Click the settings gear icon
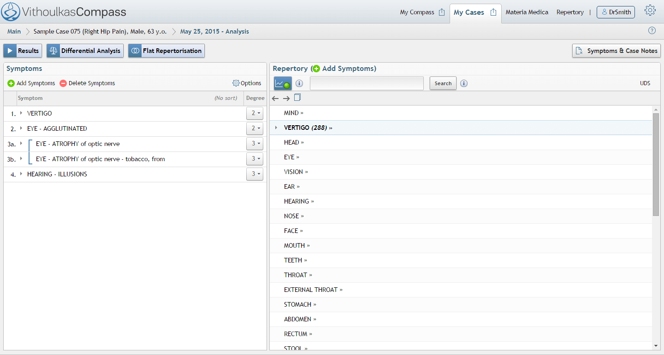664x355 pixels. 650,11
